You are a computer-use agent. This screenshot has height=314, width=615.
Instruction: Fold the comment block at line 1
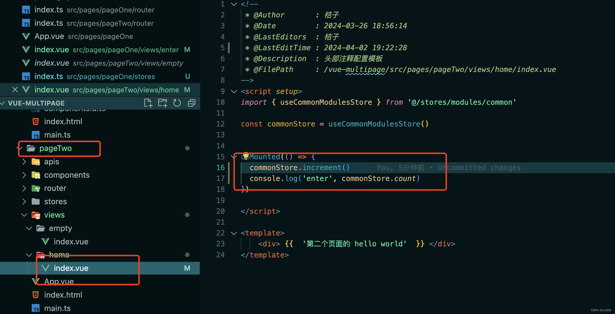click(234, 4)
